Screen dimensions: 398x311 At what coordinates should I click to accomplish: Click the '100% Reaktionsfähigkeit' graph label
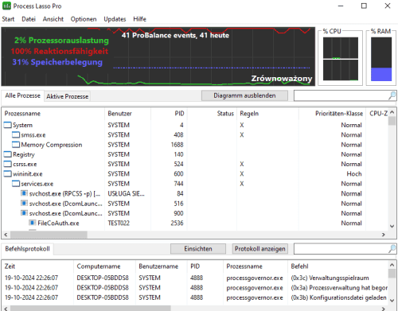(x=60, y=51)
